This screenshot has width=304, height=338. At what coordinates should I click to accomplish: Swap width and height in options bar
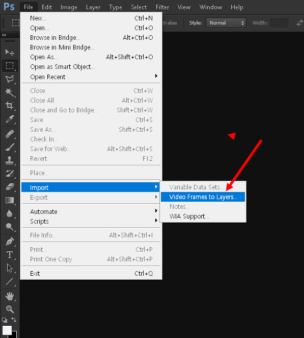coord(299,23)
